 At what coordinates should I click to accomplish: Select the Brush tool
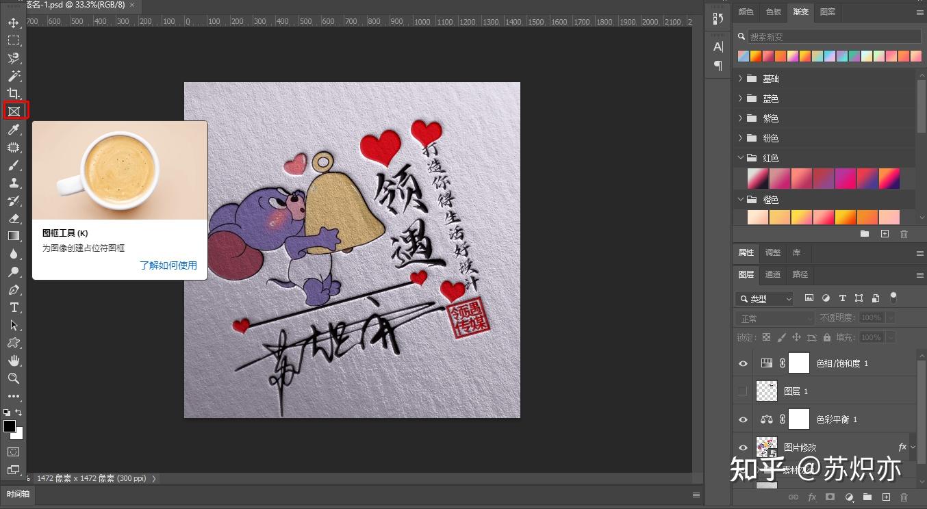pos(14,165)
